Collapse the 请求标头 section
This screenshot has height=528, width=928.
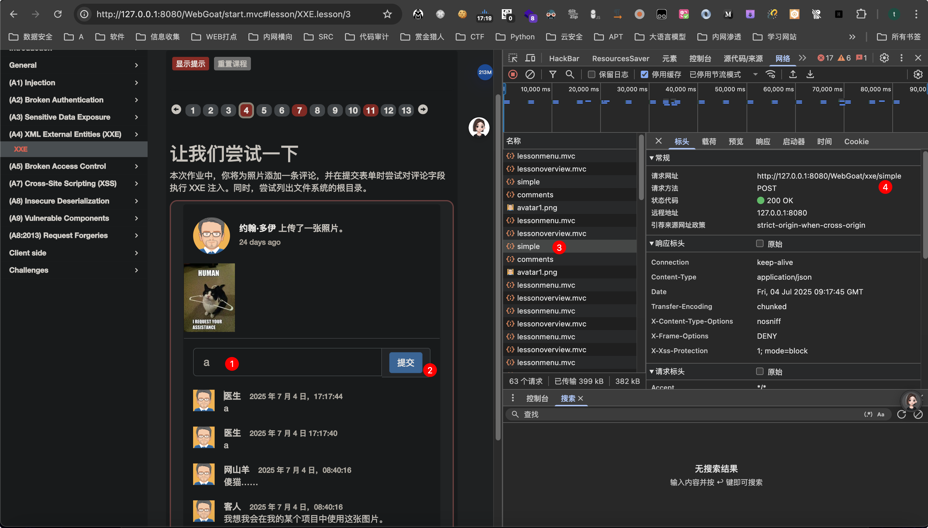coord(652,371)
